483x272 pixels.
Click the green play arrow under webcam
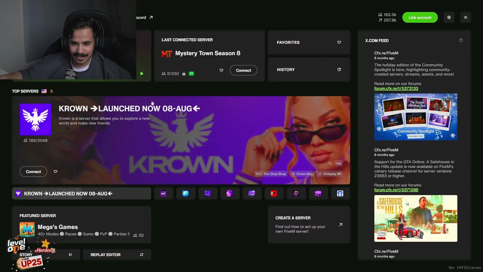pos(142,74)
